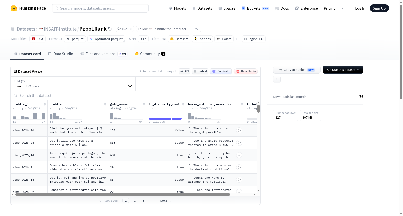Sort by in_diversity_eval column arrows

coord(183,104)
